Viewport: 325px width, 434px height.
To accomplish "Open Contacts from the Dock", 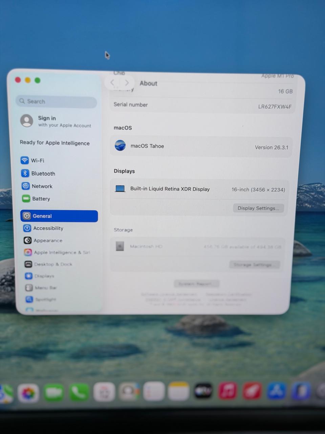I will coord(129,392).
